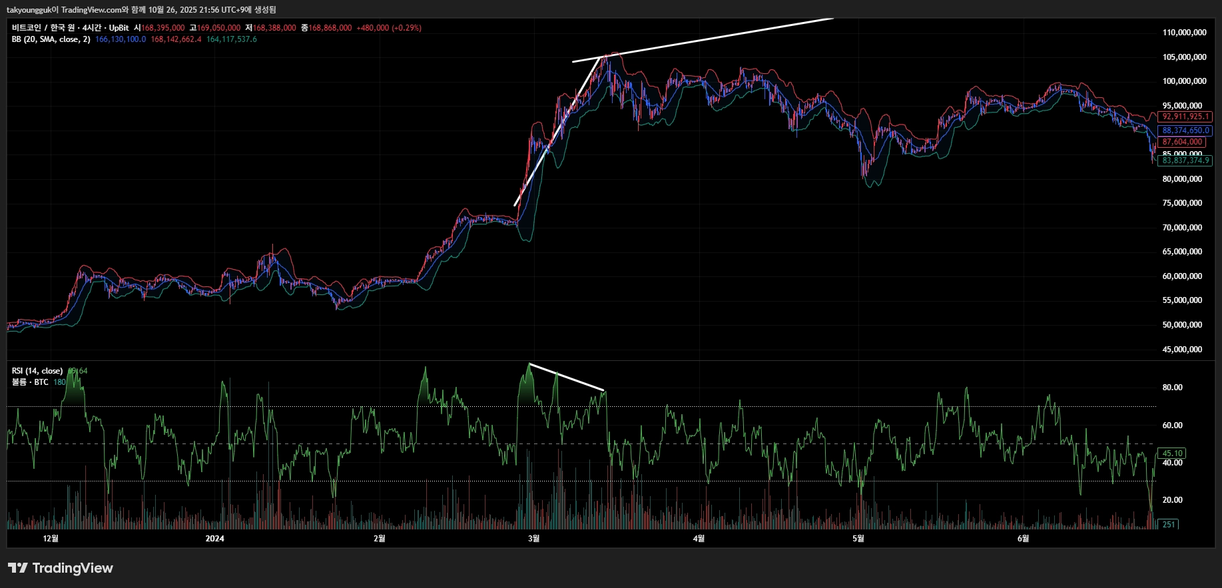Click the 80.00 RSI axis label
The image size is (1222, 588).
1172,388
